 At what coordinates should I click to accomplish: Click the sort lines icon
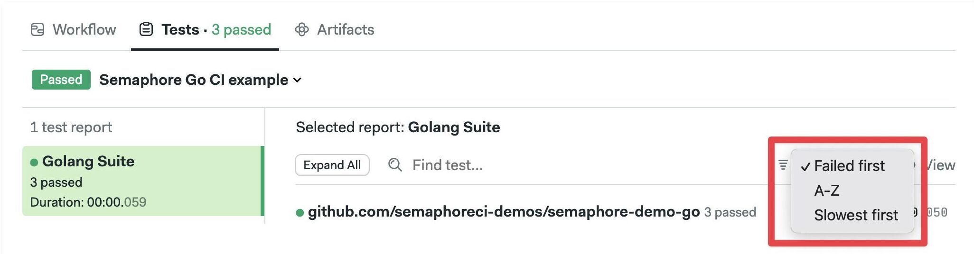783,165
